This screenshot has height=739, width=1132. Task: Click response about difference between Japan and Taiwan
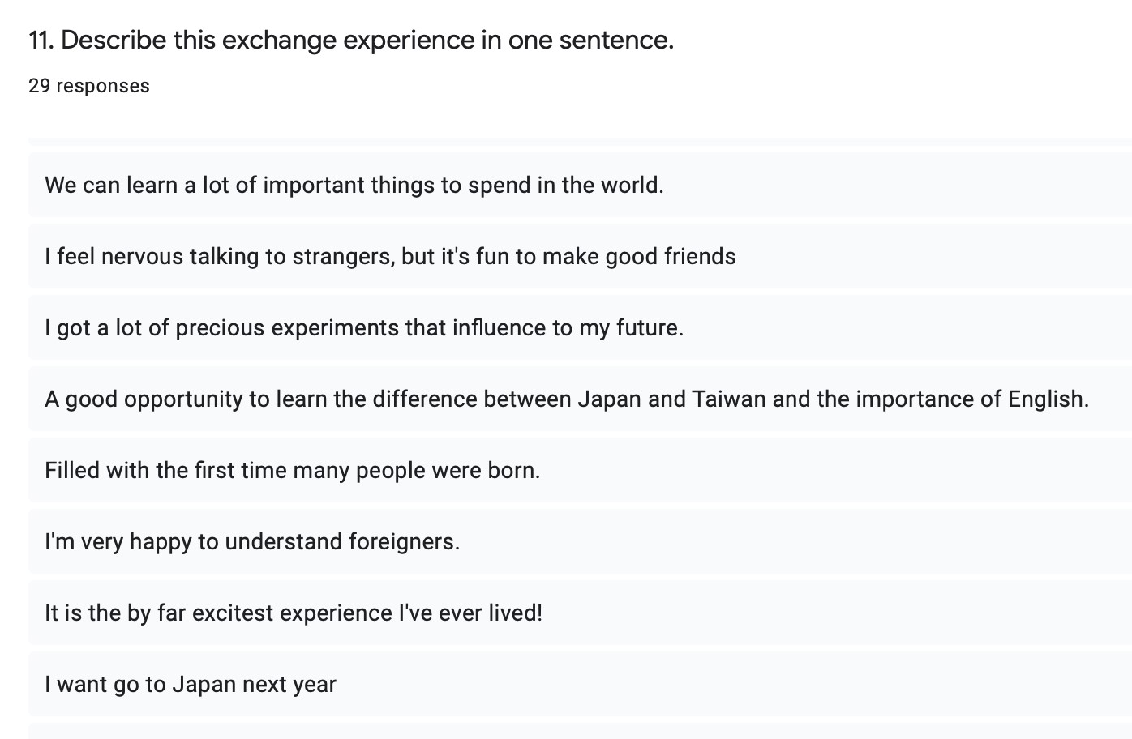[580, 399]
